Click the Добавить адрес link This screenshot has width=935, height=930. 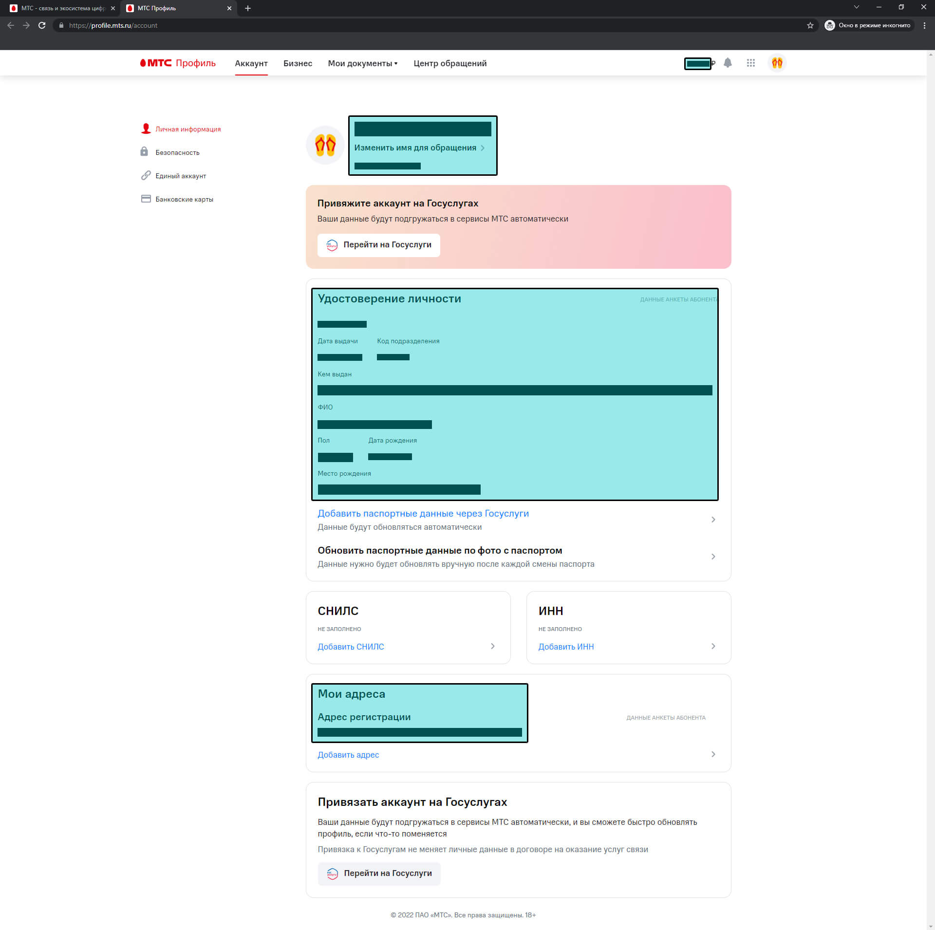pos(348,755)
